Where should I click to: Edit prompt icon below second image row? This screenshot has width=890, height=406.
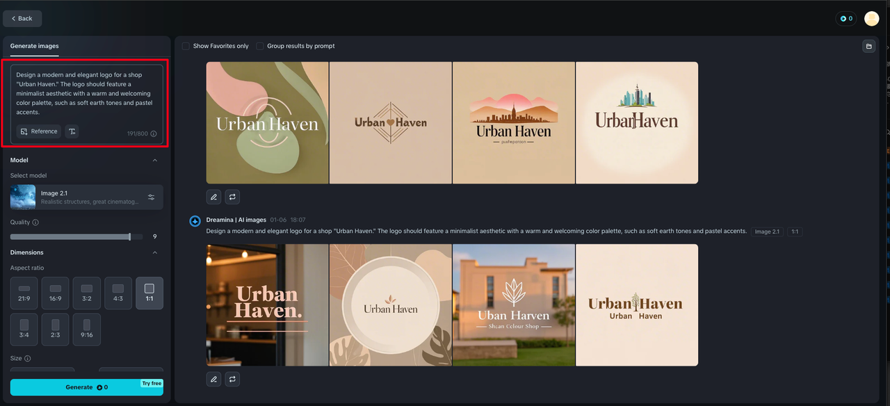(x=213, y=379)
